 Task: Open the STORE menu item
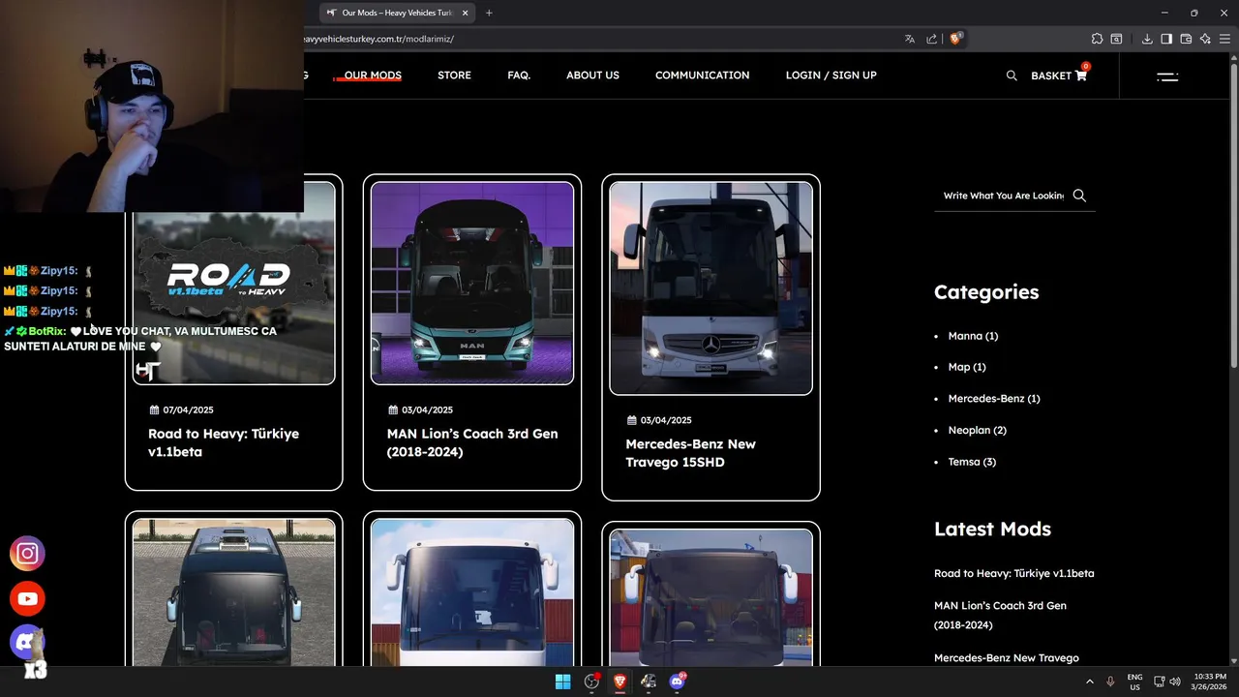point(454,76)
